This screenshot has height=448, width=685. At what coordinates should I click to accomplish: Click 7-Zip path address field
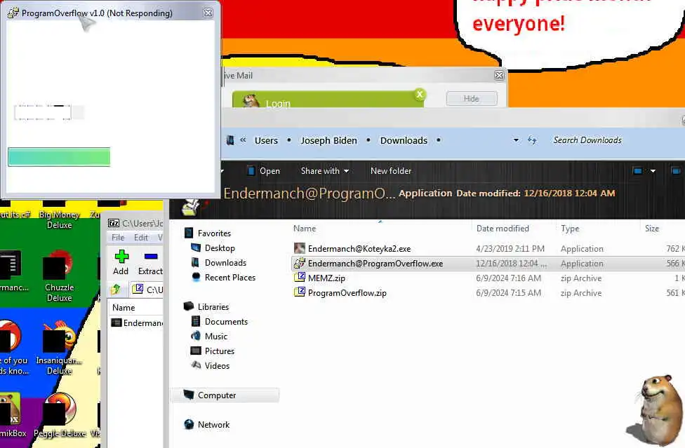(147, 290)
